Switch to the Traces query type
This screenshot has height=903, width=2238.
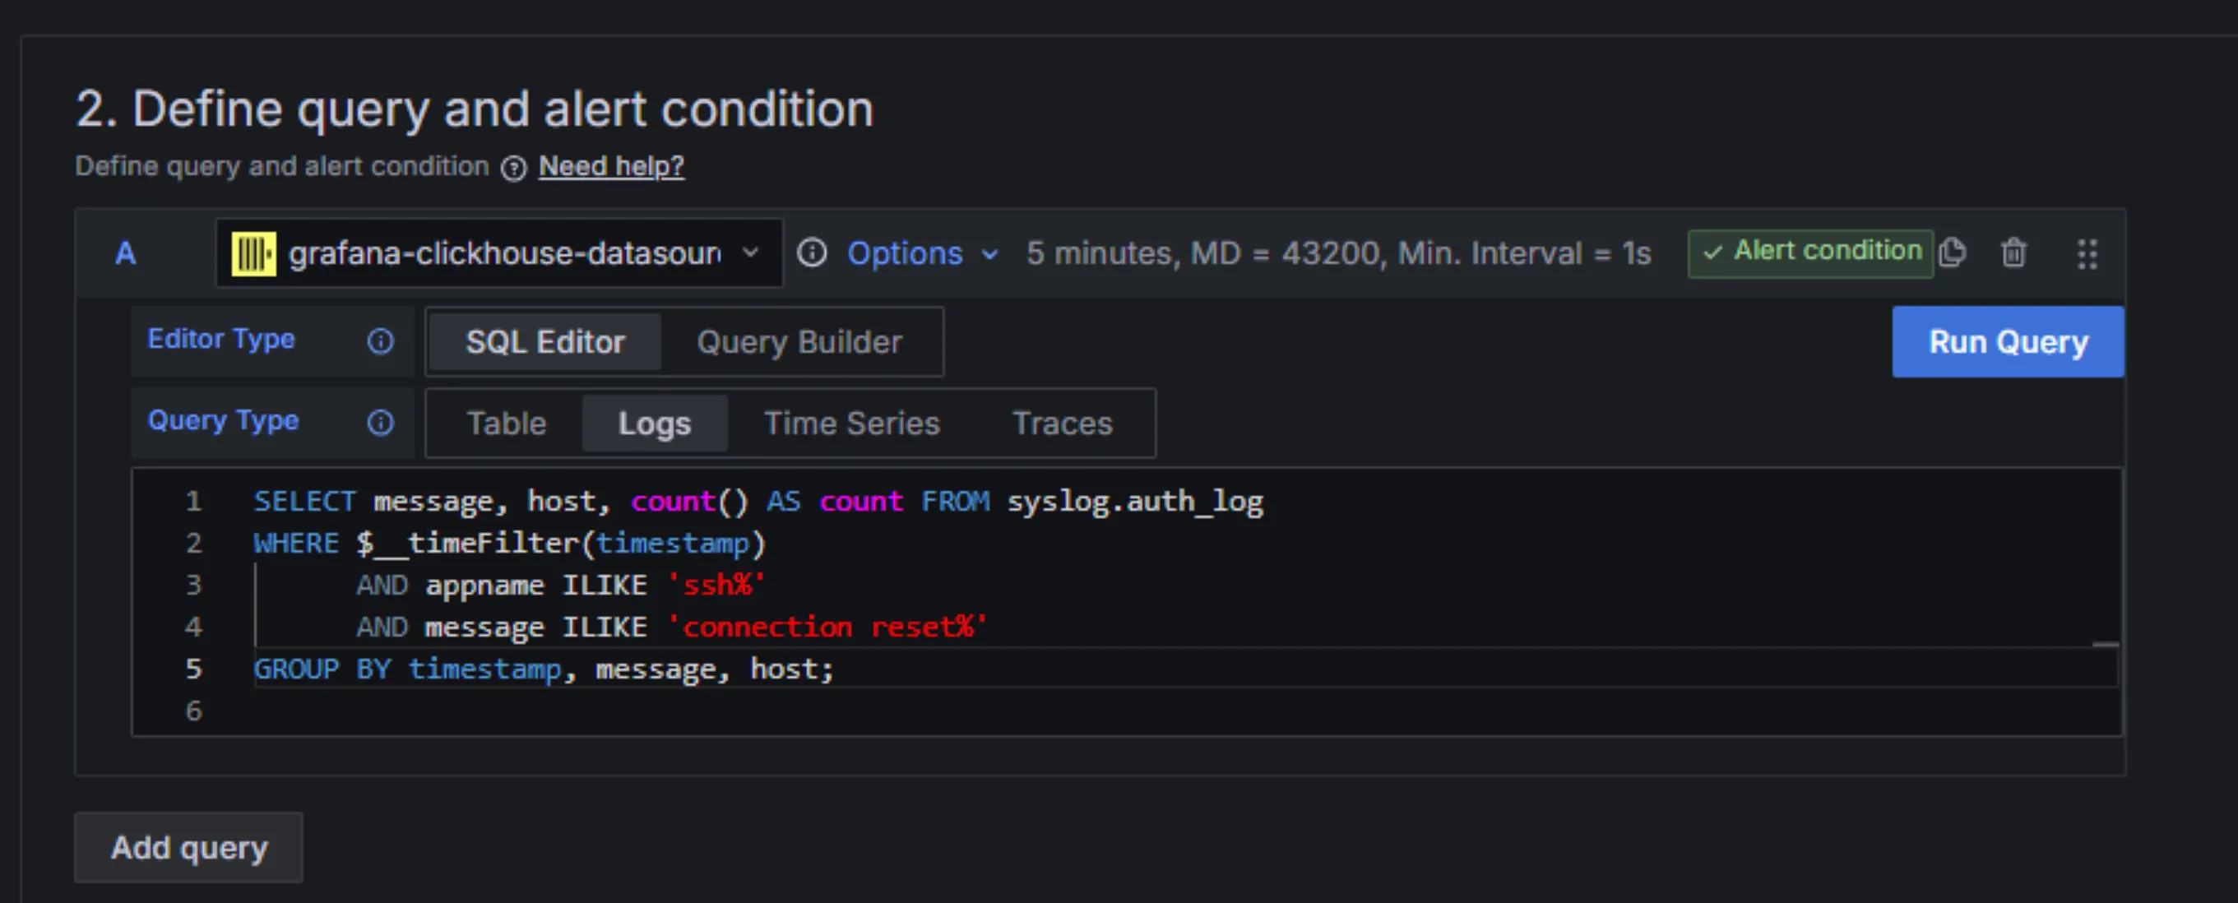(x=1062, y=424)
